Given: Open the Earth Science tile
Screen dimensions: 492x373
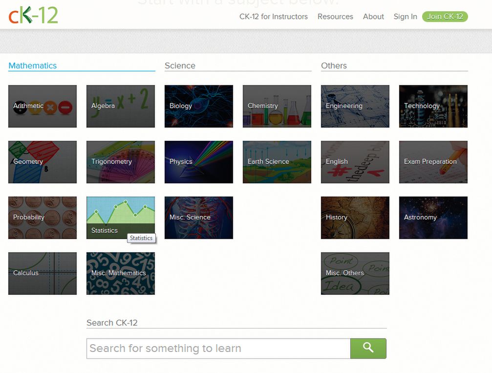Looking at the screenshot, I should 277,162.
